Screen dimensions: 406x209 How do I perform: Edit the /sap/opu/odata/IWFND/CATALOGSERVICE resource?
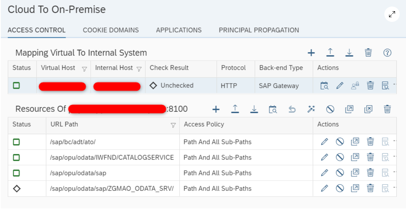click(x=324, y=157)
